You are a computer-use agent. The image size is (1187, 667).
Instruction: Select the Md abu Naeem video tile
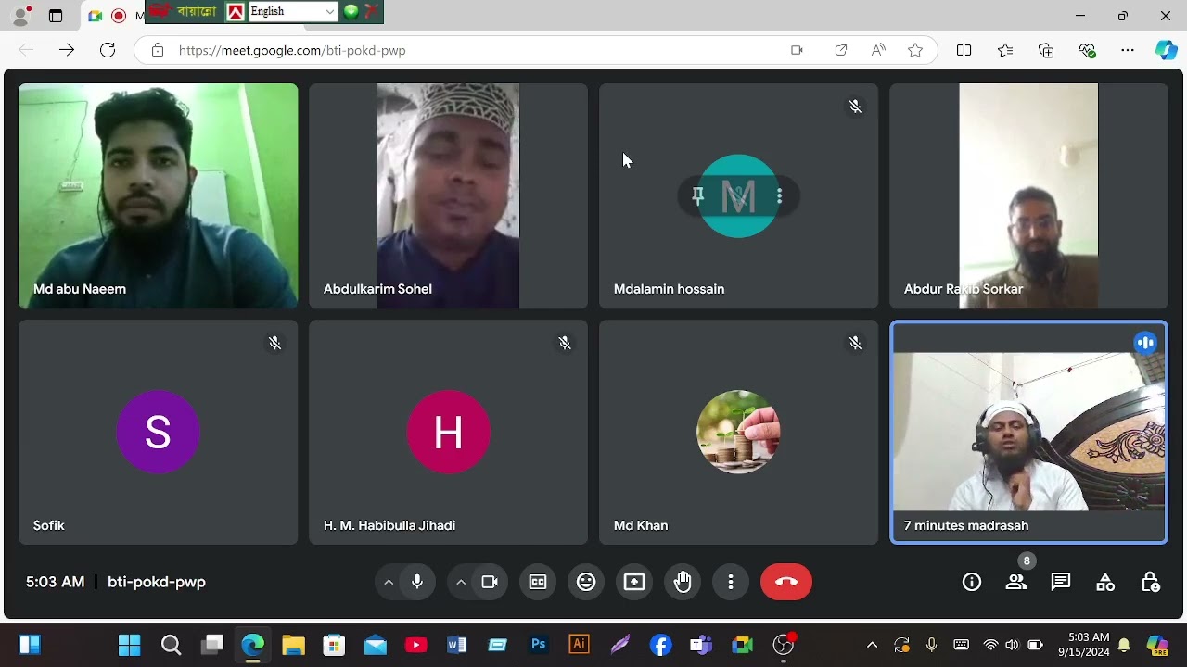coord(159,195)
